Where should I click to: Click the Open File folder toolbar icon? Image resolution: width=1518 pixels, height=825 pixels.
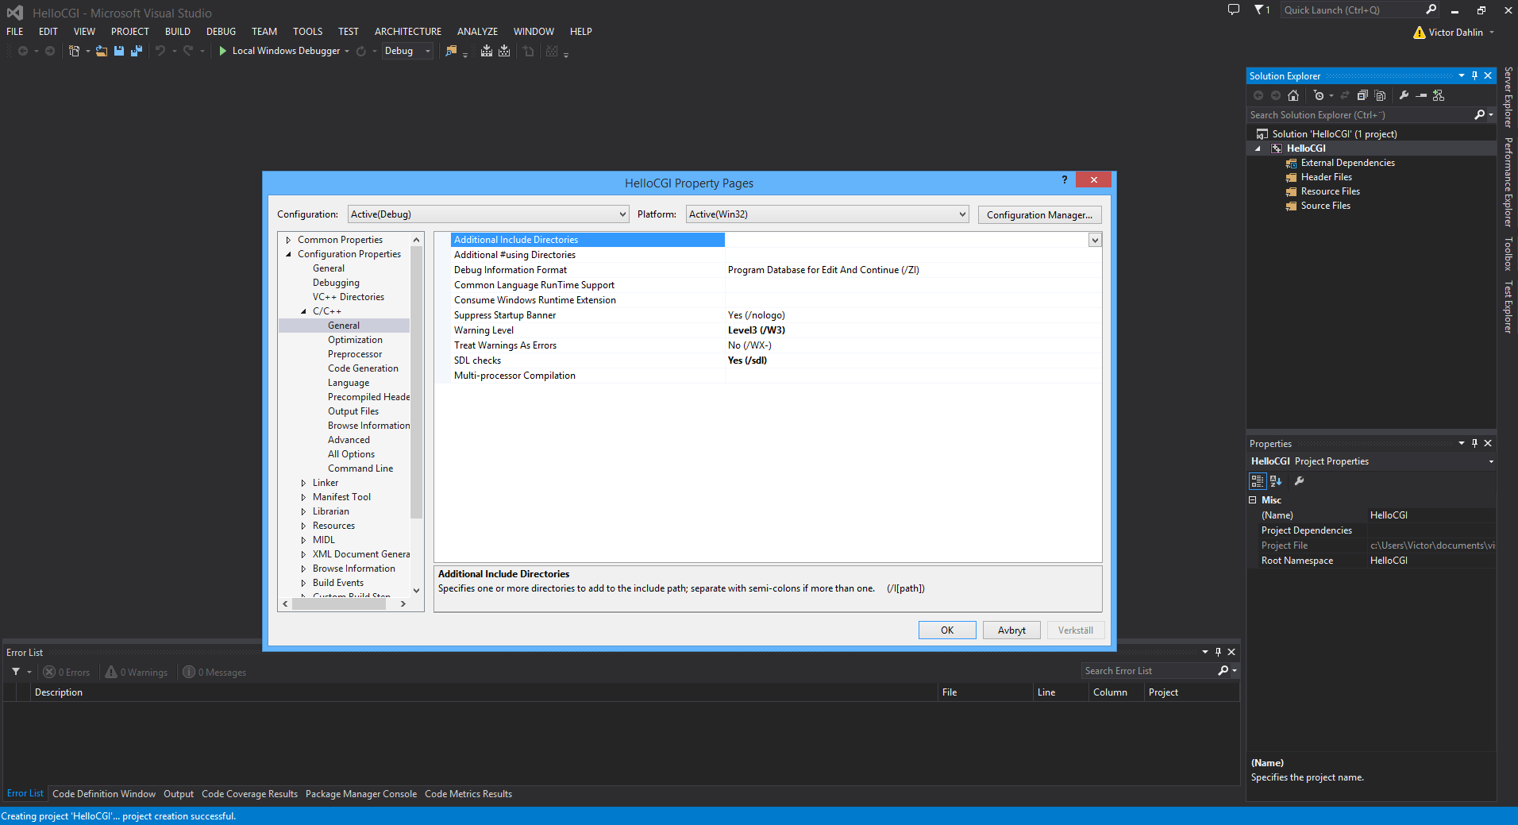102,51
